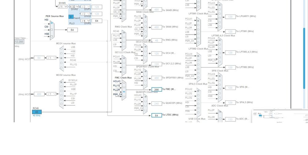Expand the DIVR3 /4 divider dropdown
Viewport: 308px width, 155px height.
(x=86, y=21)
